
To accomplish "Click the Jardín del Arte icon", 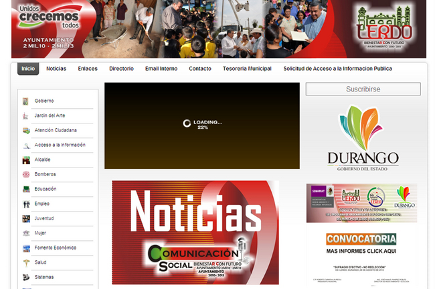I will pos(26,115).
